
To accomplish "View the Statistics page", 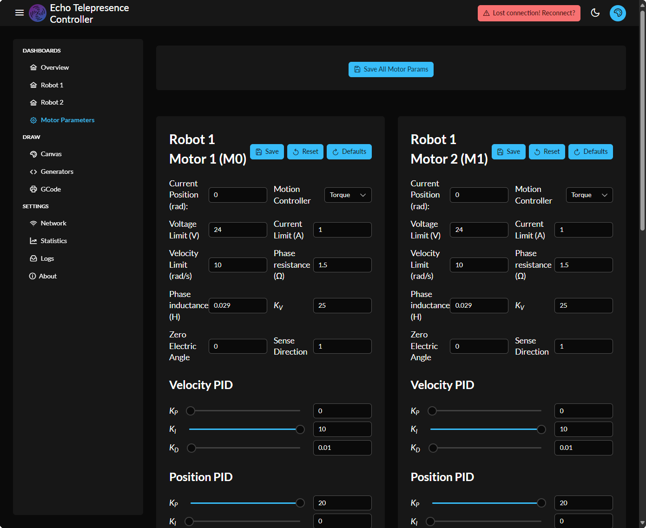I will coord(53,241).
